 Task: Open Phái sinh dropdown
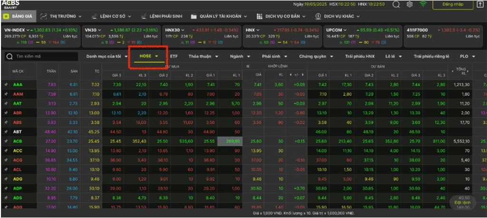click(274, 56)
